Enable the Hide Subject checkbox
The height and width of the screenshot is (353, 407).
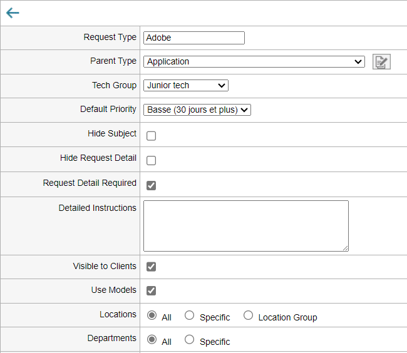[x=151, y=136]
